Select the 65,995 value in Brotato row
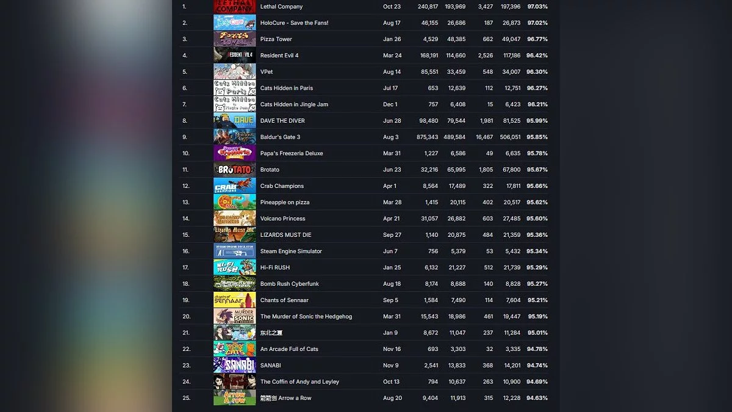This screenshot has height=412, width=732. (456, 169)
